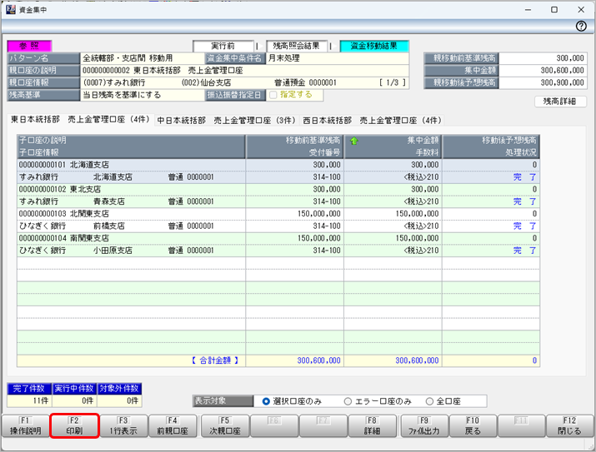
Task: Click F8 詳細 button
Action: tap(372, 426)
